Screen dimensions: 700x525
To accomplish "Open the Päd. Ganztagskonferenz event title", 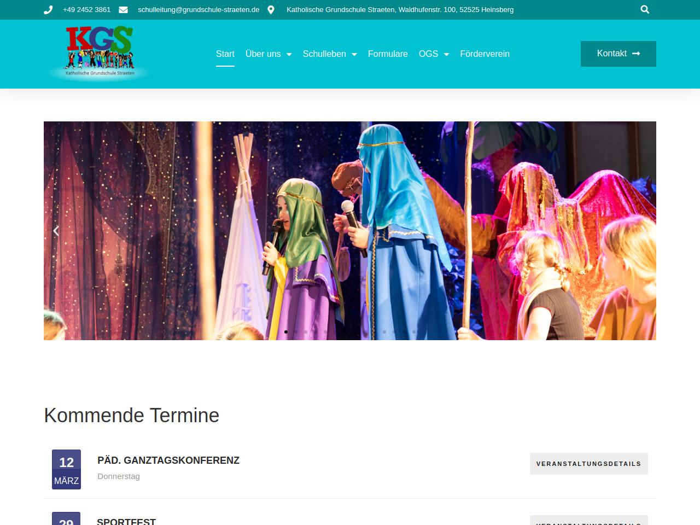I will pos(168,460).
